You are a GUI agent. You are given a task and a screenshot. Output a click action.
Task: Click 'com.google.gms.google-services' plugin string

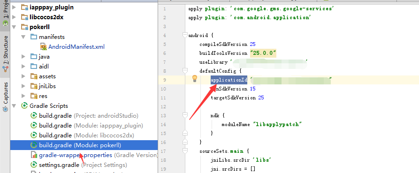[x=282, y=8]
